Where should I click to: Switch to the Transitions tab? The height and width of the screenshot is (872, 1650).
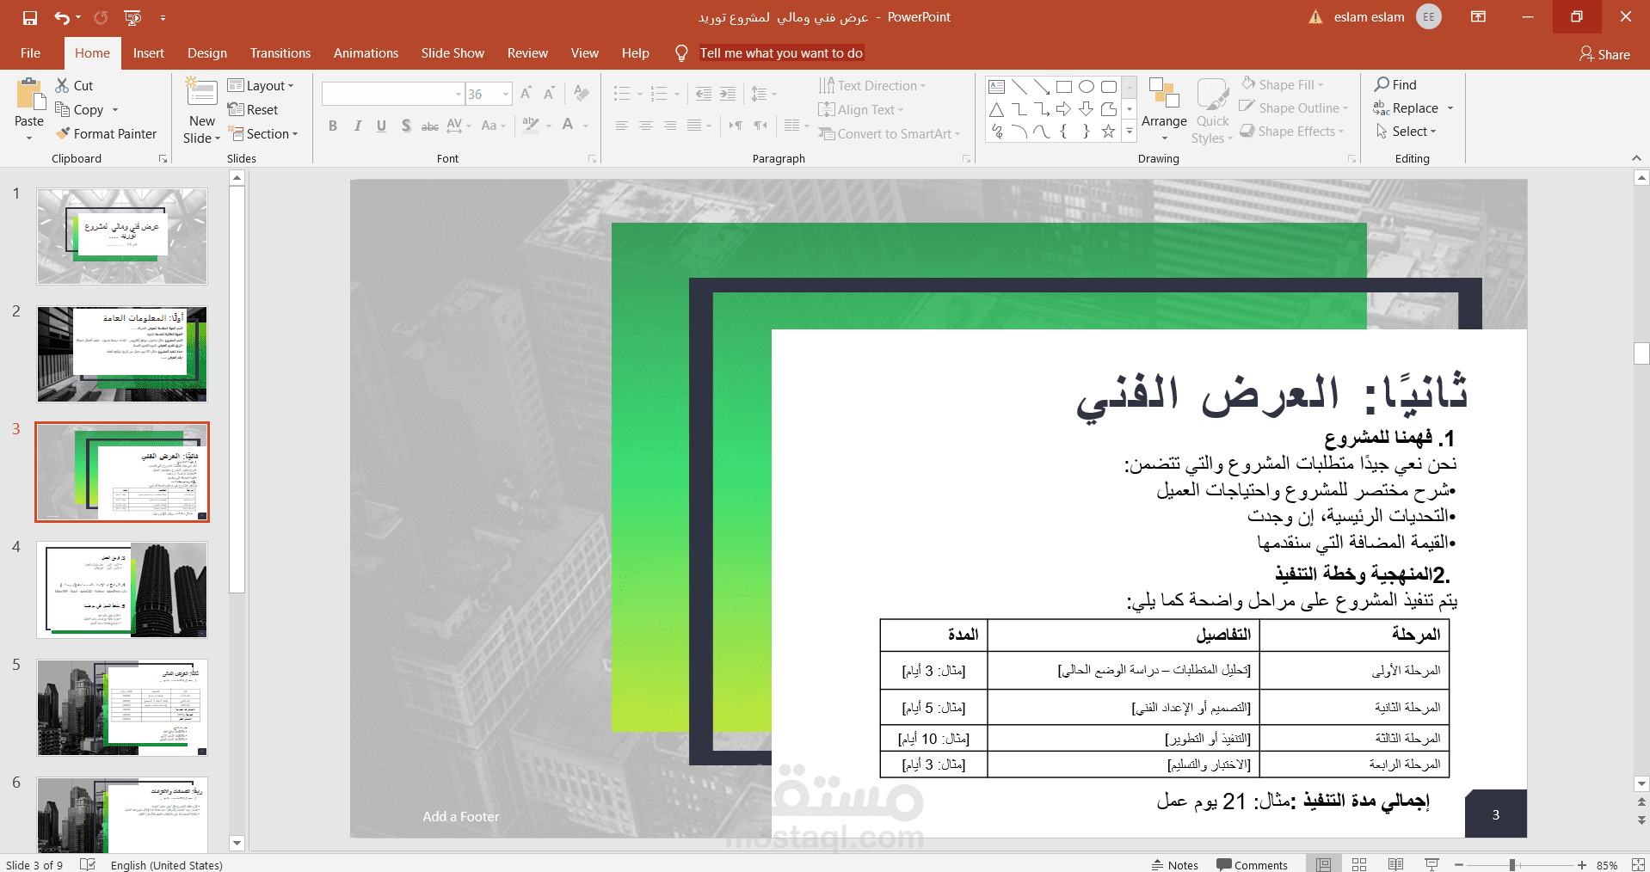[x=280, y=52]
